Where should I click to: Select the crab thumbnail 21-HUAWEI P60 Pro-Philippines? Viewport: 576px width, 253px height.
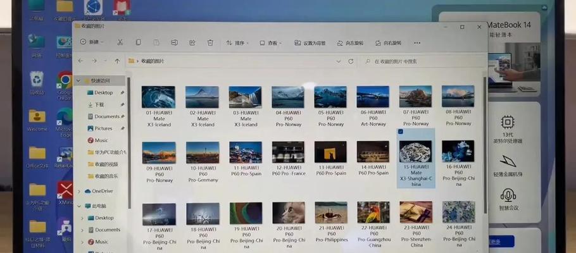[x=331, y=213]
